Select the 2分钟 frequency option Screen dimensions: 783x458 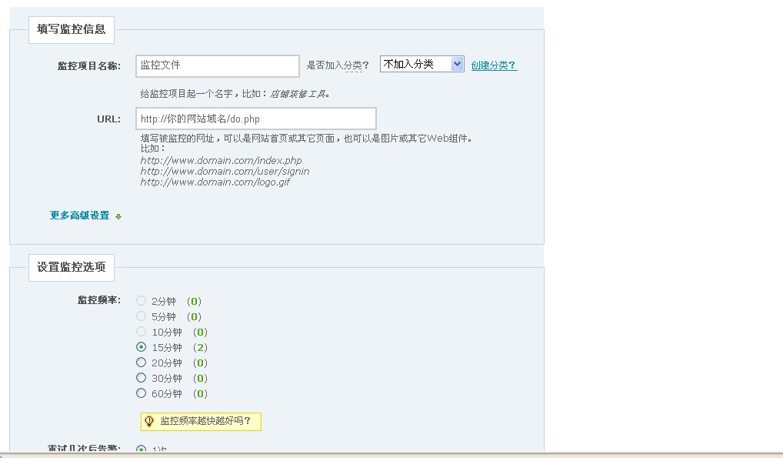click(x=141, y=301)
